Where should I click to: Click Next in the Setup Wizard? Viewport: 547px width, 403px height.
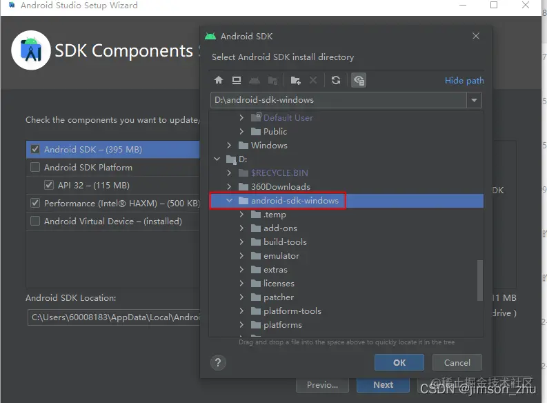tap(383, 385)
